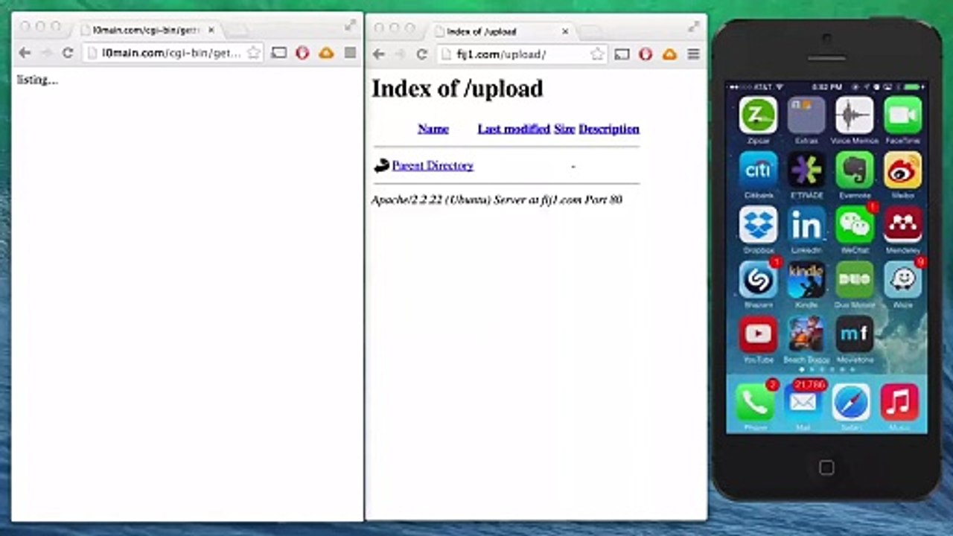
Task: Select the "Index of /upload" browser tab
Action: point(501,31)
